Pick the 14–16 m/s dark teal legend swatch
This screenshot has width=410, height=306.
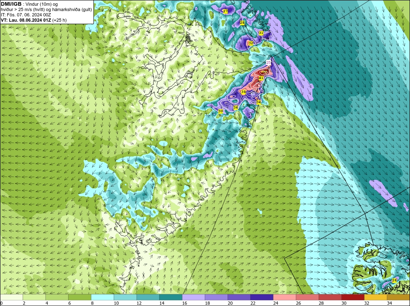171,297
